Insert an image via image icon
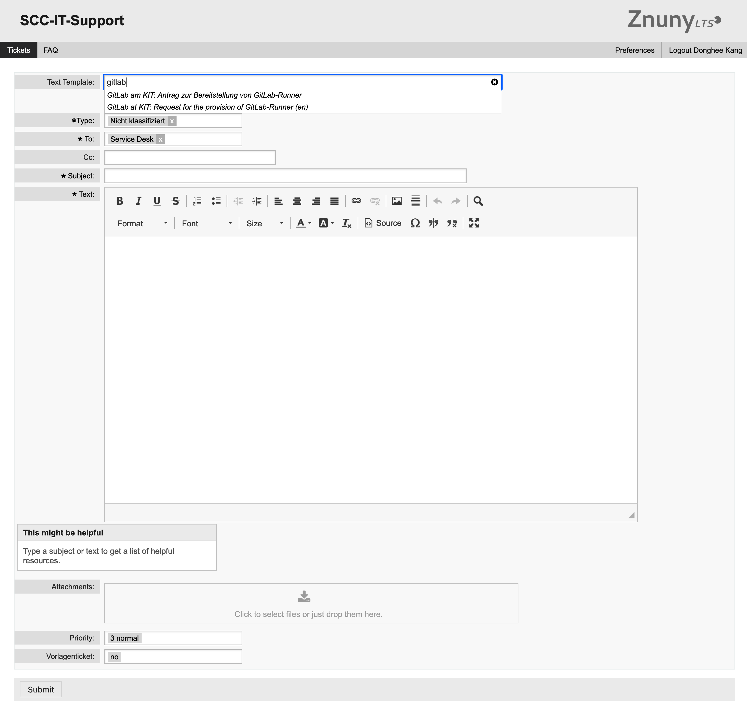Screen dimensions: 747x708 397,201
